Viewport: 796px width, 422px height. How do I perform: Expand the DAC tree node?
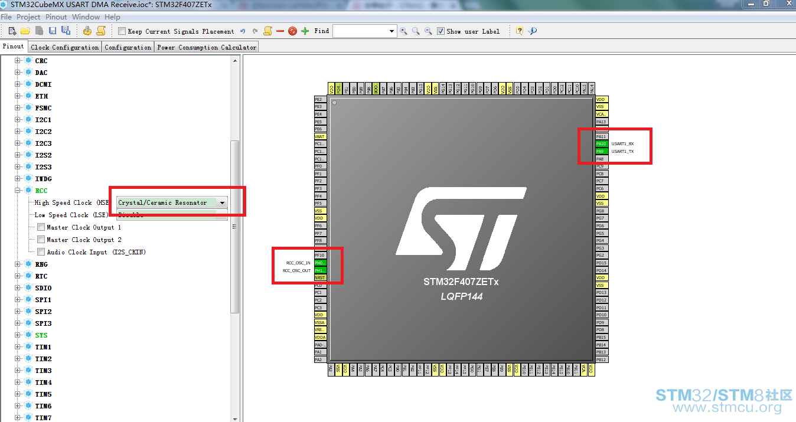coord(18,73)
